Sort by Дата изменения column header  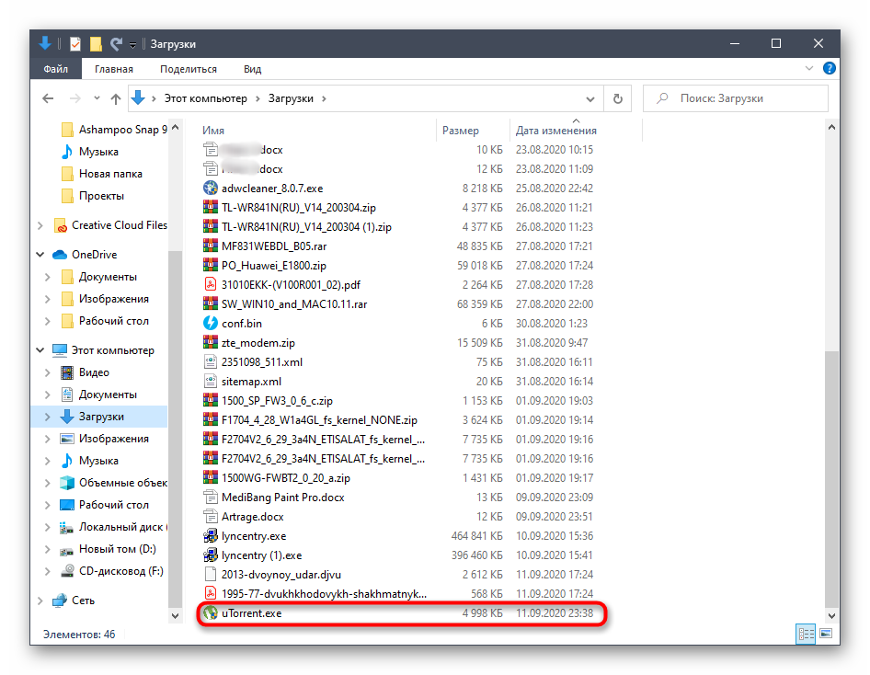point(555,131)
